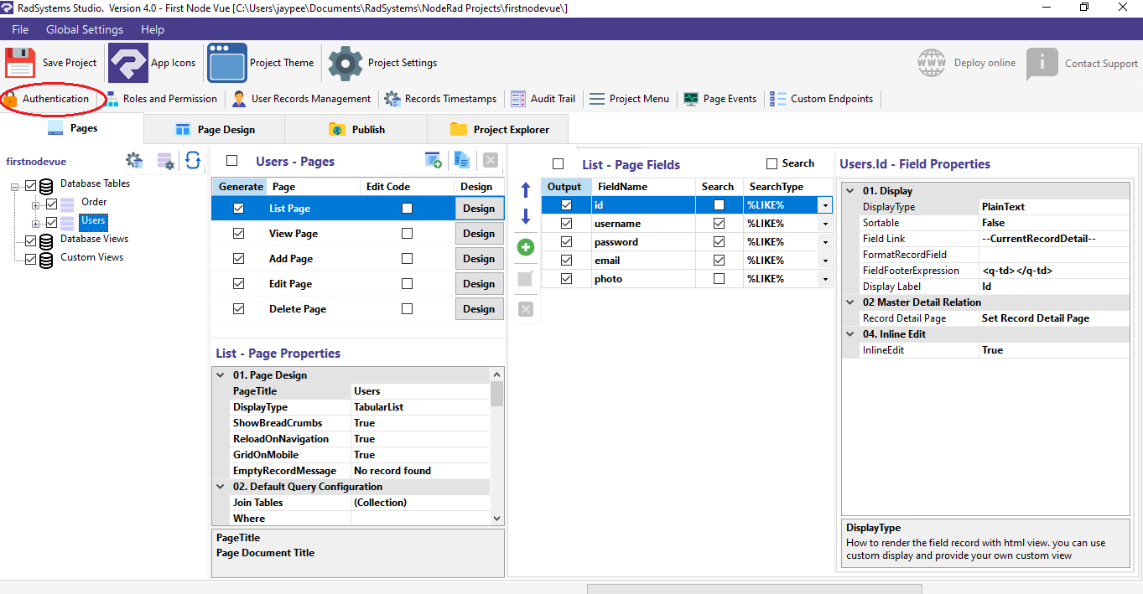Select the Users table in the tree
The width and height of the screenshot is (1143, 594).
92,221
